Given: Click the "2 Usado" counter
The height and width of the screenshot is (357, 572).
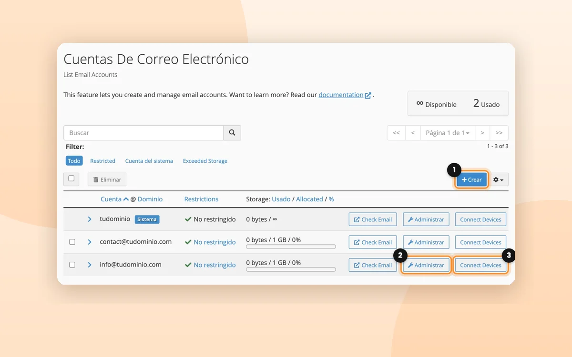Looking at the screenshot, I should click(x=486, y=103).
